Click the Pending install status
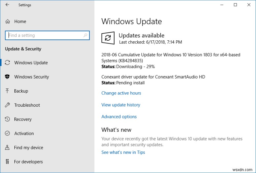 (x=131, y=83)
